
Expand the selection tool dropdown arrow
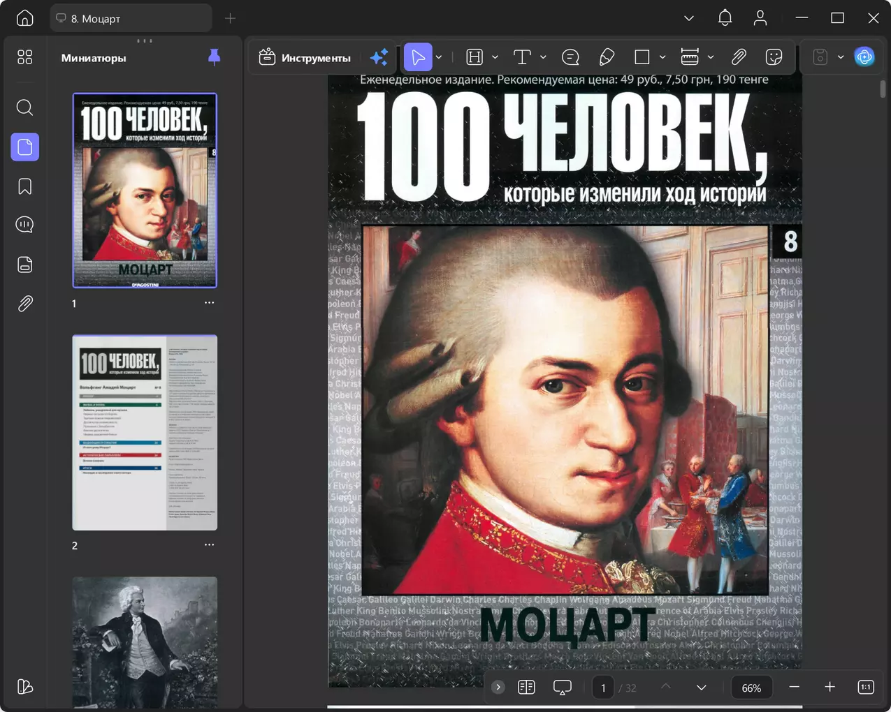point(439,57)
